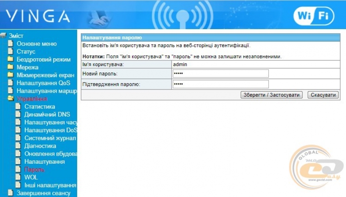
Task: Open Бездротовий режим section
Action: 44,60
